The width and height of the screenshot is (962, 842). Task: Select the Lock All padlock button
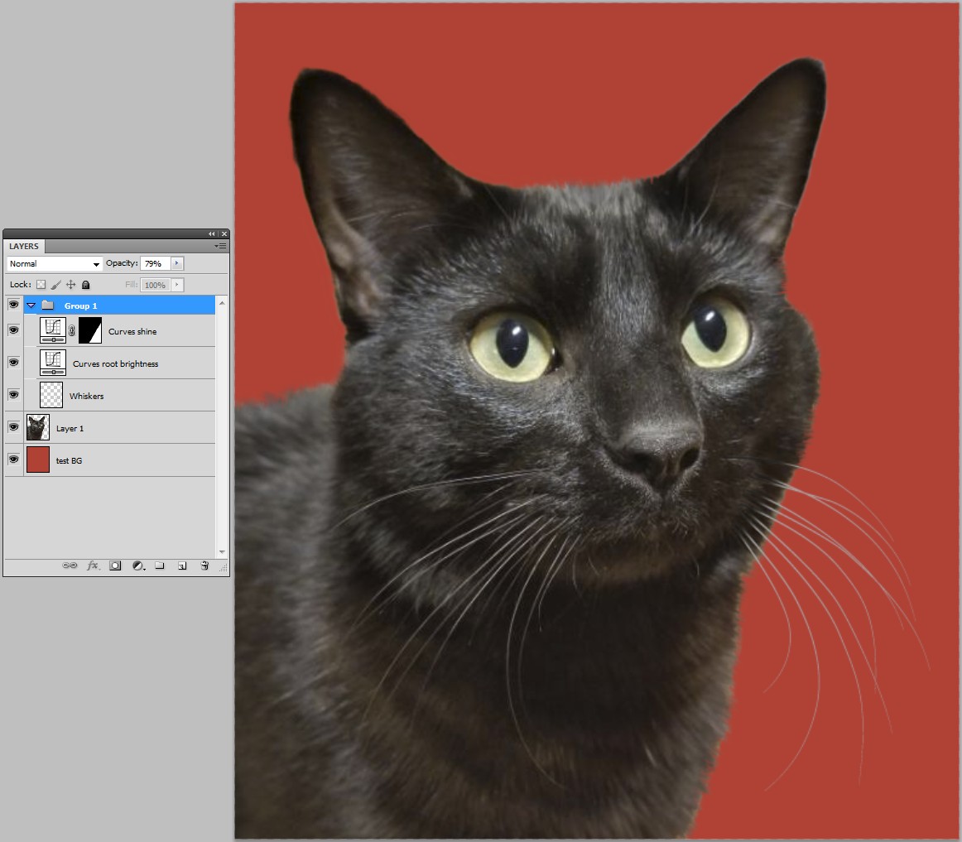pos(85,284)
